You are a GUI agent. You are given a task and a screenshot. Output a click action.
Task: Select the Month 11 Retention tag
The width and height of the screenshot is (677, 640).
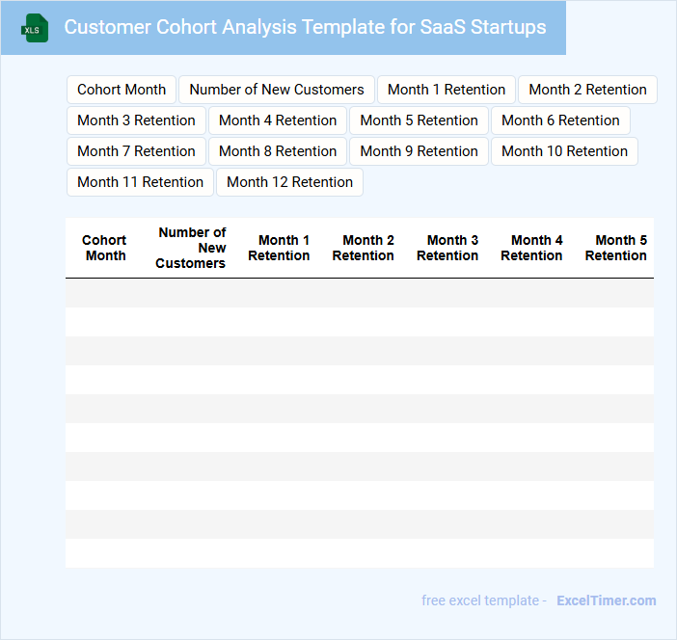140,182
